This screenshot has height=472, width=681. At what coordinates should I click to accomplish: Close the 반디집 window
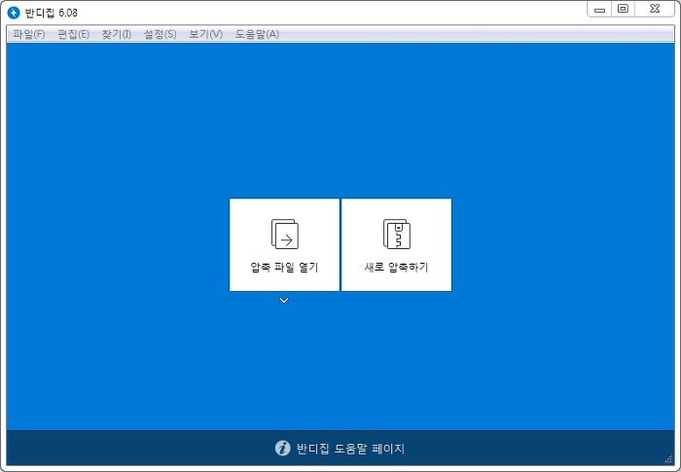(655, 10)
